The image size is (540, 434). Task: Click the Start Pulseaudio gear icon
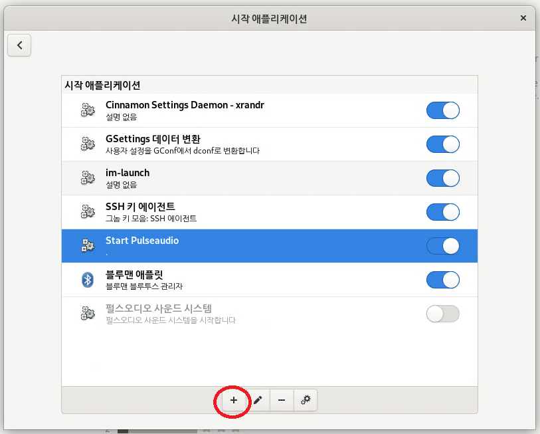88,245
